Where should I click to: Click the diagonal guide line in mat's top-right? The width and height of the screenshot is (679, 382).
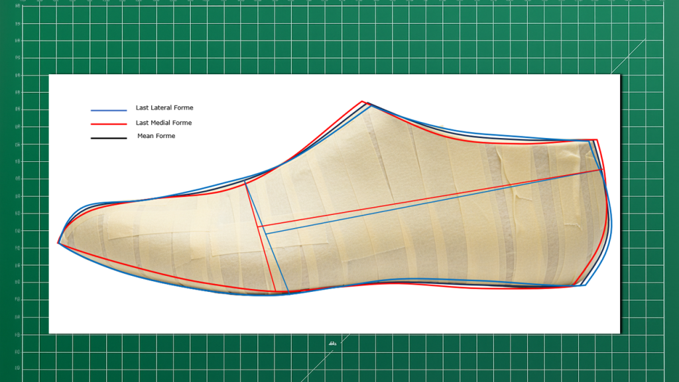[630, 55]
